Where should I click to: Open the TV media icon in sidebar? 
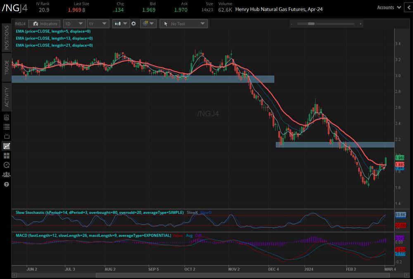6,136
